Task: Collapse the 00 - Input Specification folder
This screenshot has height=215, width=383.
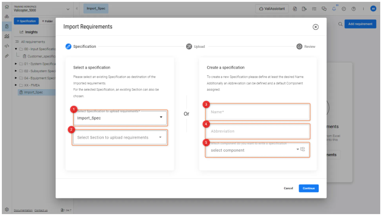Action: tap(16, 49)
